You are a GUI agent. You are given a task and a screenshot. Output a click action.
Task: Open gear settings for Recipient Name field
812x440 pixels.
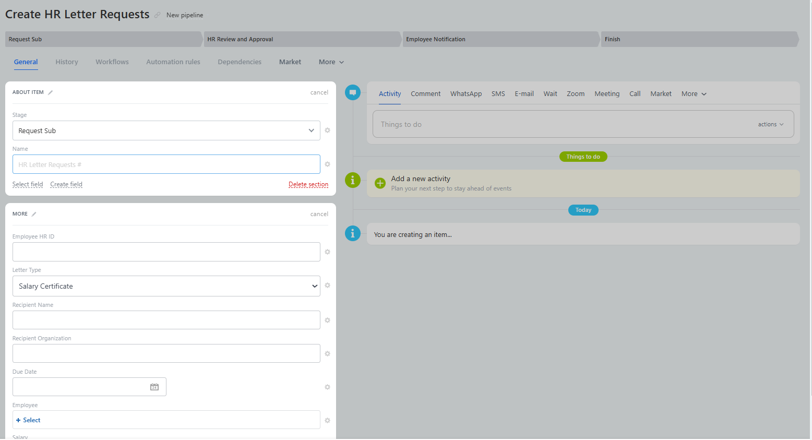tap(327, 320)
